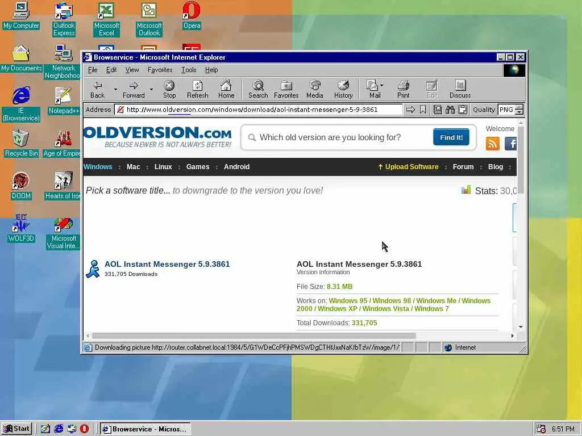The height and width of the screenshot is (436, 582).
Task: Click the bookmark ribbon icon beside Go arrow
Action: [423, 110]
